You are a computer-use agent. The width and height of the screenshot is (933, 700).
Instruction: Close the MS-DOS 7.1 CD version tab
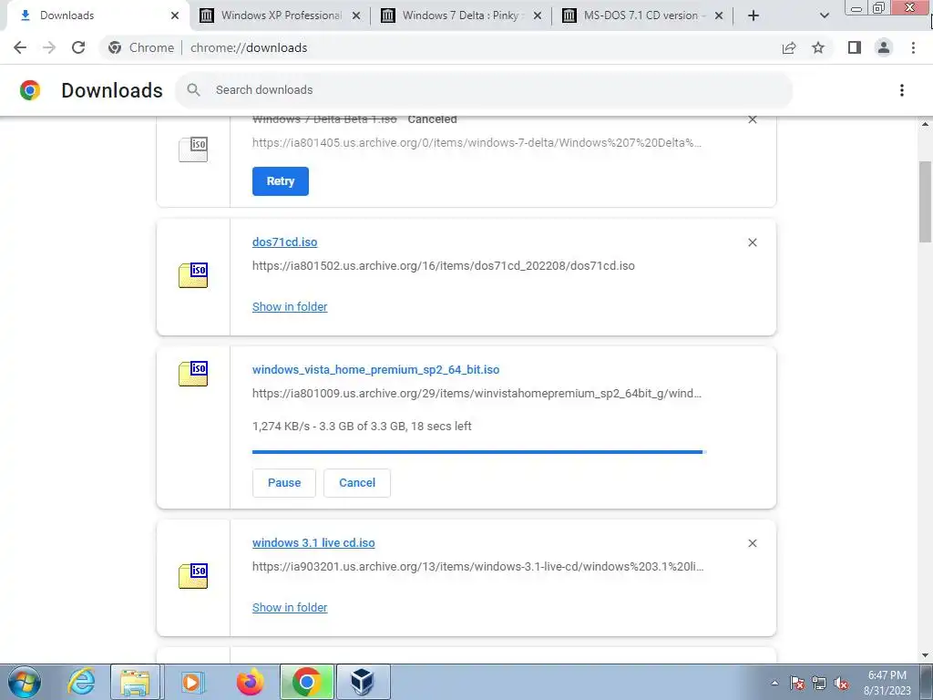coord(719,15)
